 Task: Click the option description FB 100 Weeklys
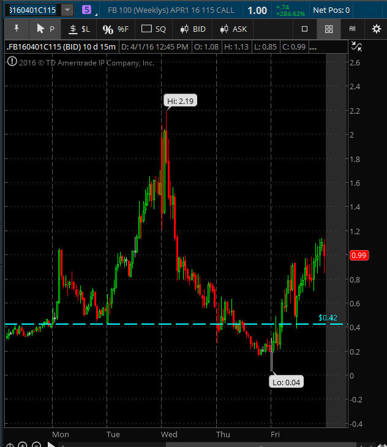(171, 10)
